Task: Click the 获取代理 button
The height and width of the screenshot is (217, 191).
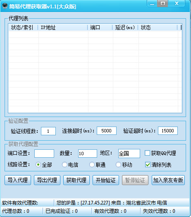Action: pyautogui.click(x=76, y=180)
